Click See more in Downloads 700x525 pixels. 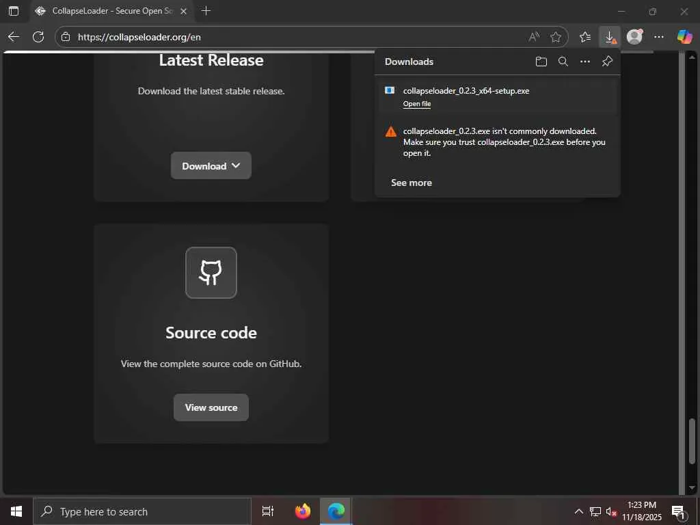[x=412, y=183]
